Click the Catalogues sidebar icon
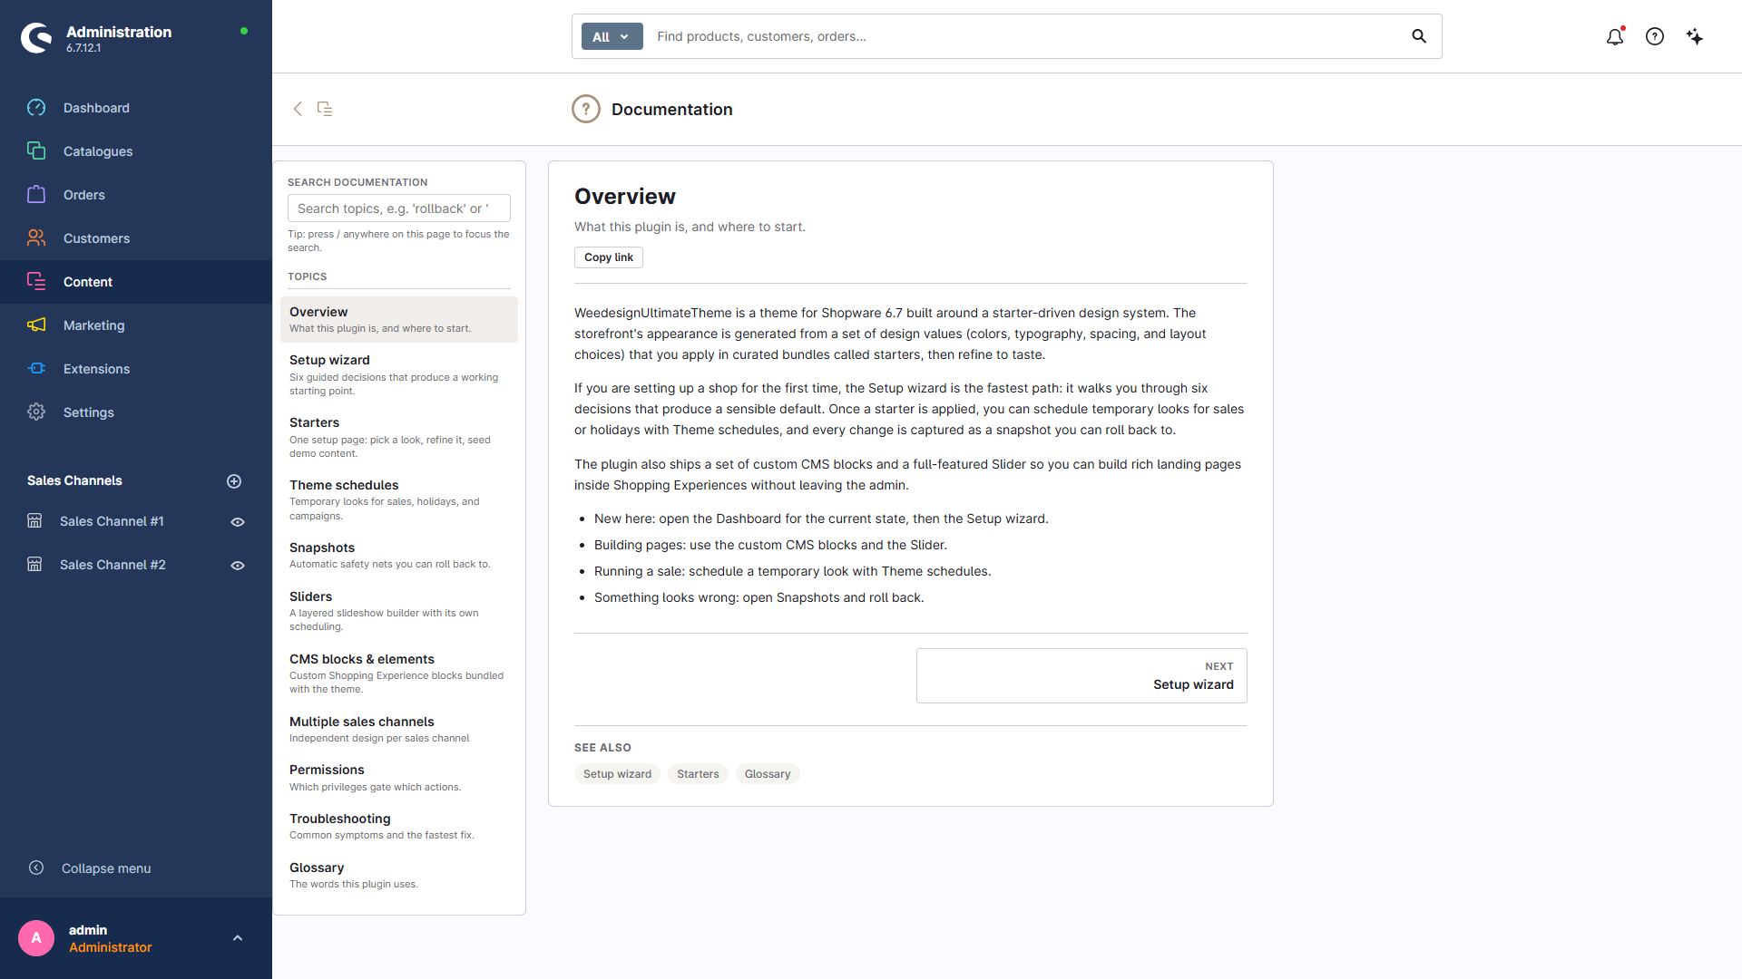 coord(36,151)
